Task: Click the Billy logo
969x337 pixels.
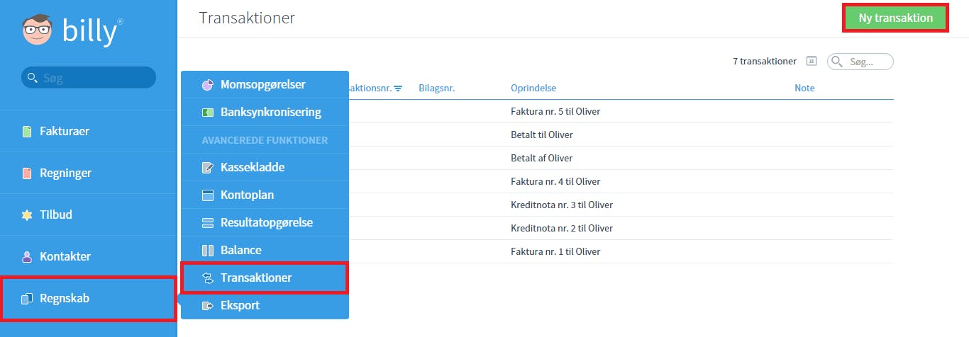Action: 73,30
